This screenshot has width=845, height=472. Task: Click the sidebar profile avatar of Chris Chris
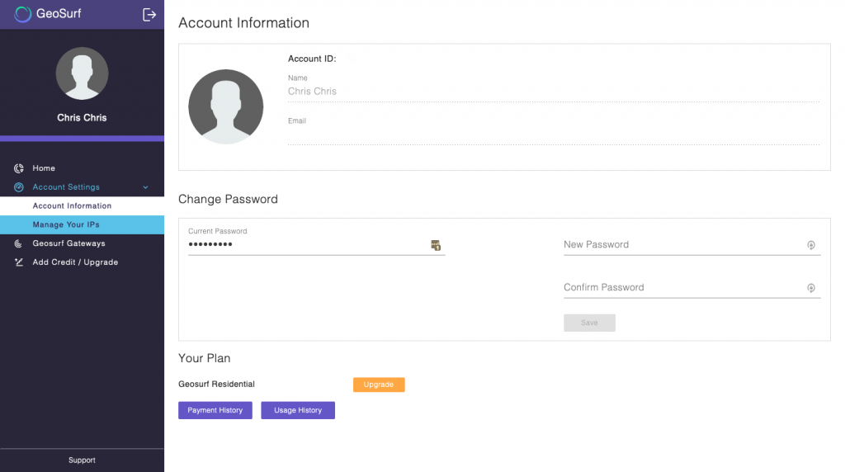tap(82, 73)
